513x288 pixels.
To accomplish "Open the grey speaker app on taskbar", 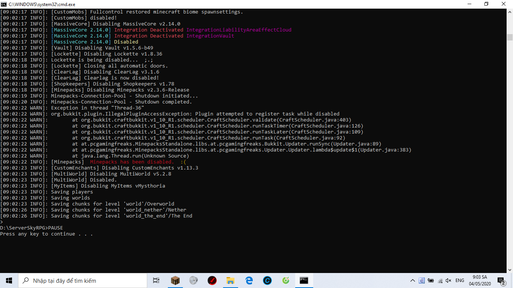I will pos(193,280).
